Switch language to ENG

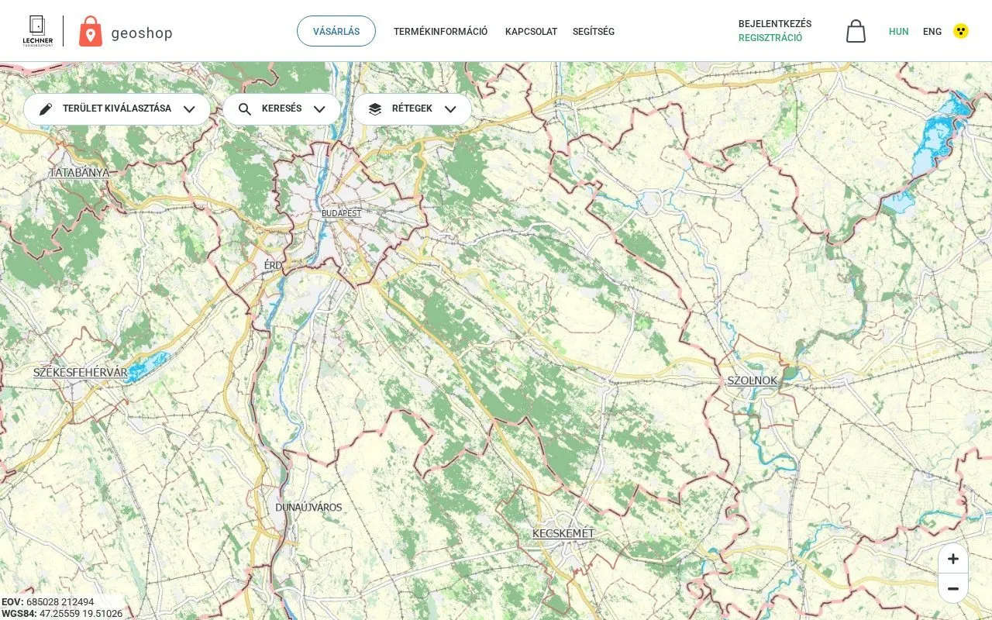(932, 32)
